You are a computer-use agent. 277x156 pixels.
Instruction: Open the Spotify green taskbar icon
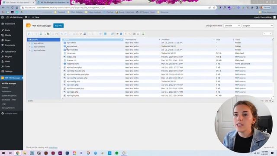116,153
